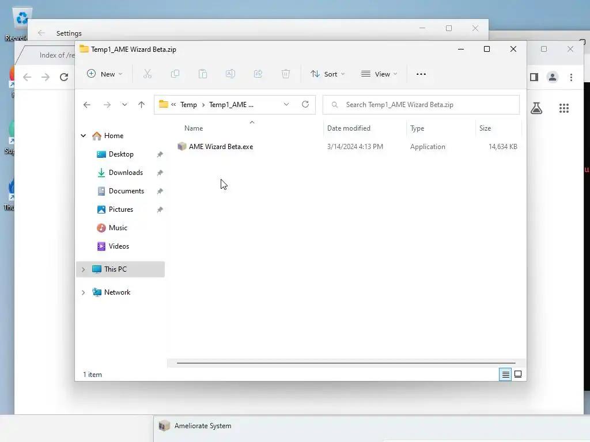Click browser back arrow behind Explorer
This screenshot has height=442, width=590.
tap(27, 77)
